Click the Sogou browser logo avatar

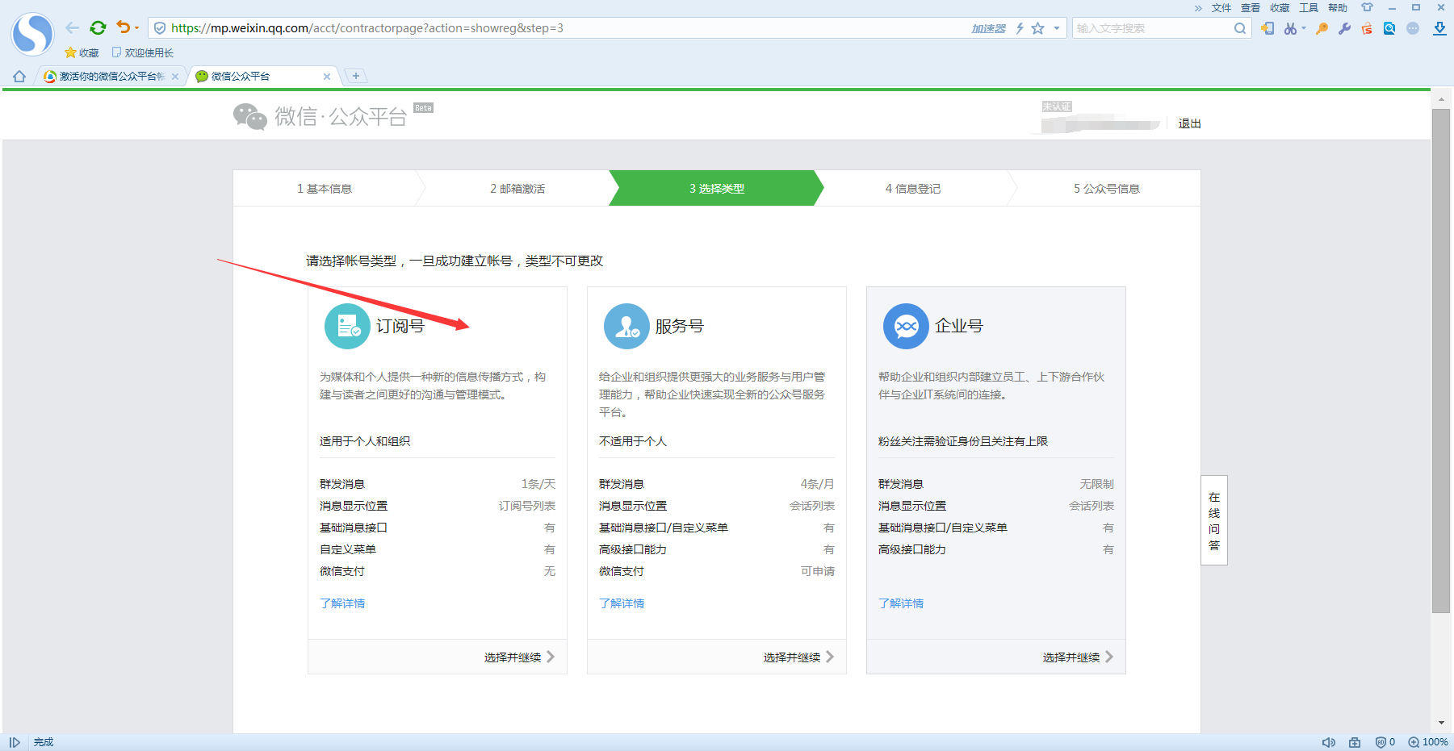[x=32, y=34]
